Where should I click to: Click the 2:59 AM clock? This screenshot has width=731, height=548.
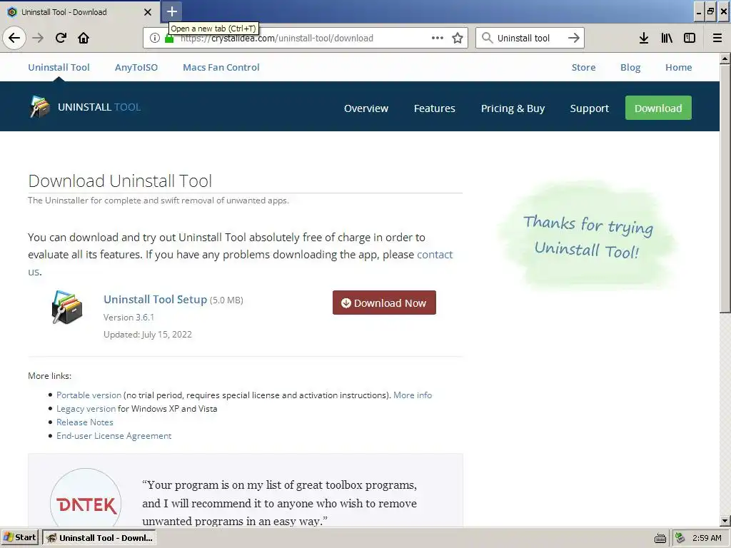707,538
